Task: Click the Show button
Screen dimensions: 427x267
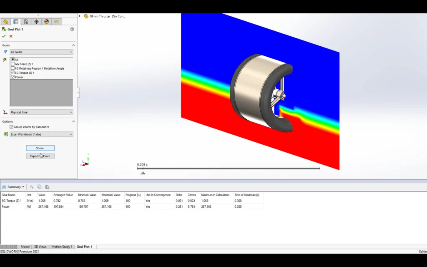Action: tap(40, 148)
